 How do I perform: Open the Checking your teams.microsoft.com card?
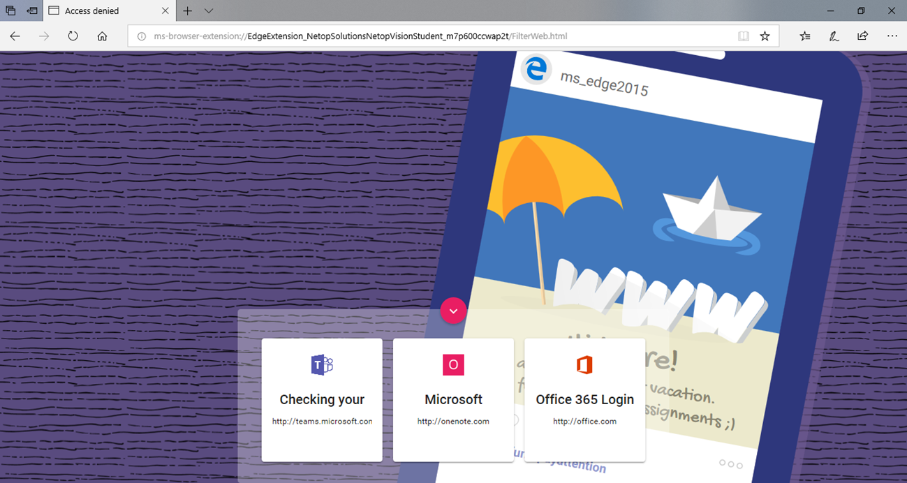(x=322, y=400)
